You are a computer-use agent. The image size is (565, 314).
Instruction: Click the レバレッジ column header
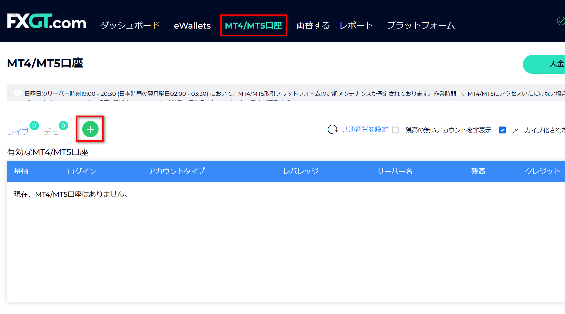point(301,171)
